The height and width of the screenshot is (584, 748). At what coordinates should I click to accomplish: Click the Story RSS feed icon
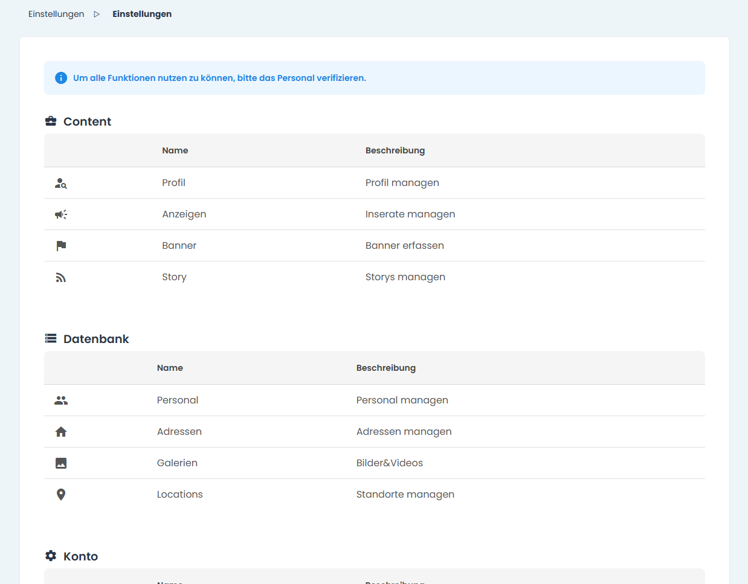point(61,277)
